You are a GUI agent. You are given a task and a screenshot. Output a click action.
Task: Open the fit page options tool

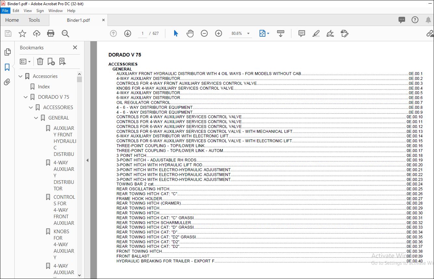[x=264, y=33]
